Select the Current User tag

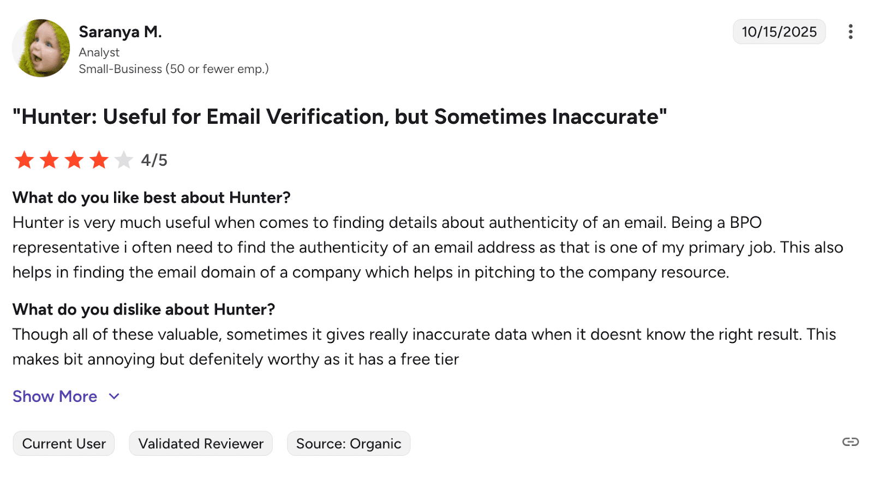tap(64, 444)
